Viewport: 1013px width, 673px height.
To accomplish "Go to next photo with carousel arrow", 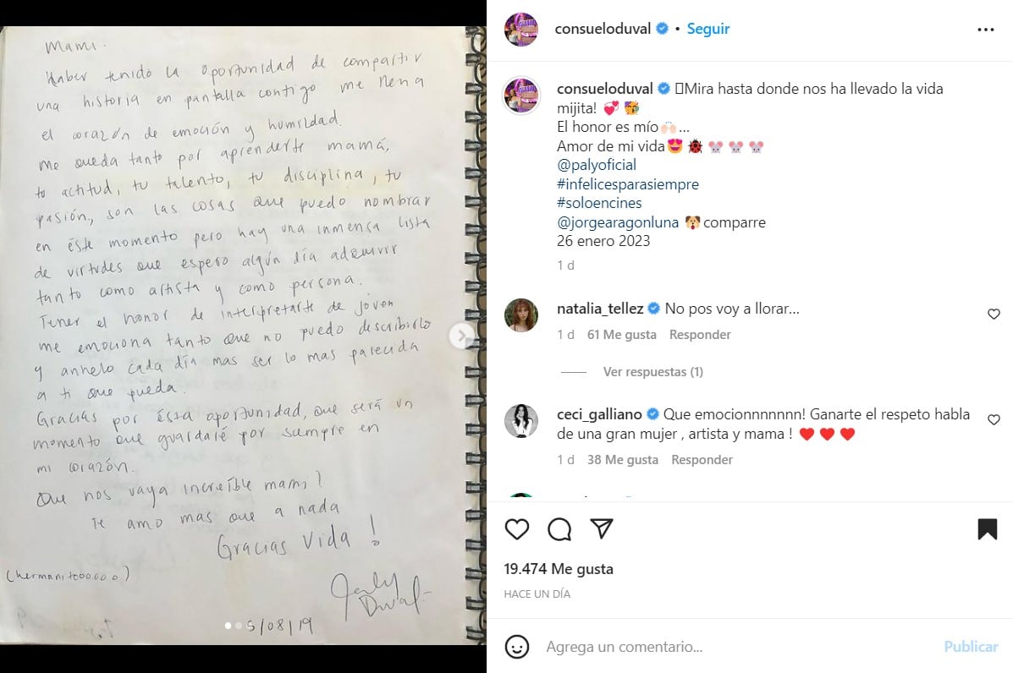I will pyautogui.click(x=461, y=336).
